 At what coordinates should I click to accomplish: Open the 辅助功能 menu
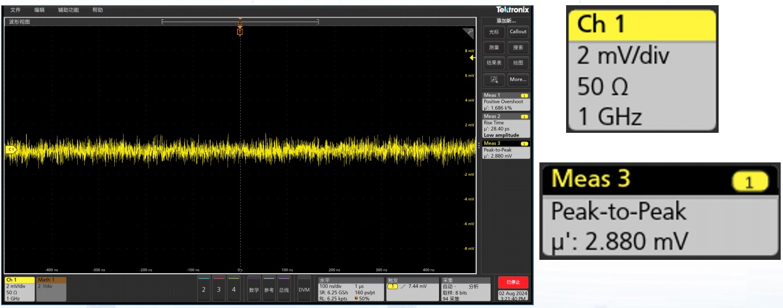coord(68,10)
